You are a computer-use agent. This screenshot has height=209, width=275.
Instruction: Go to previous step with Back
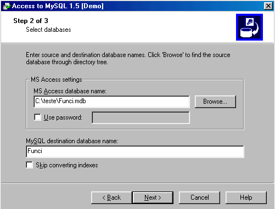tap(111, 197)
